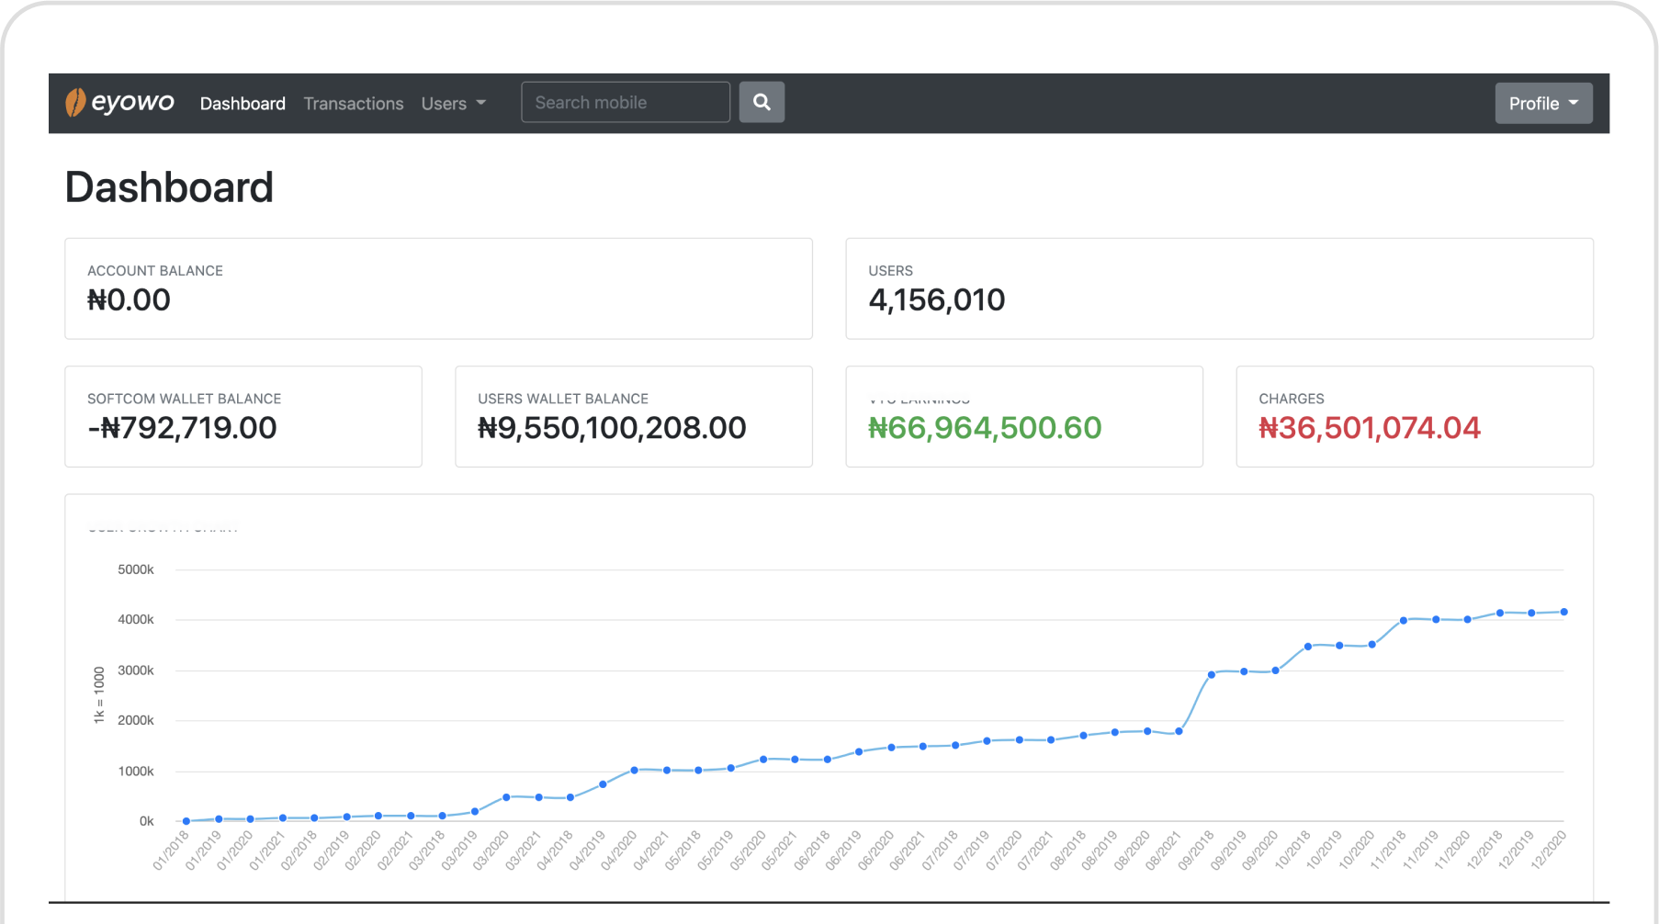The width and height of the screenshot is (1659, 924).
Task: Select the last chart data point above 12/2020
Action: [1563, 612]
